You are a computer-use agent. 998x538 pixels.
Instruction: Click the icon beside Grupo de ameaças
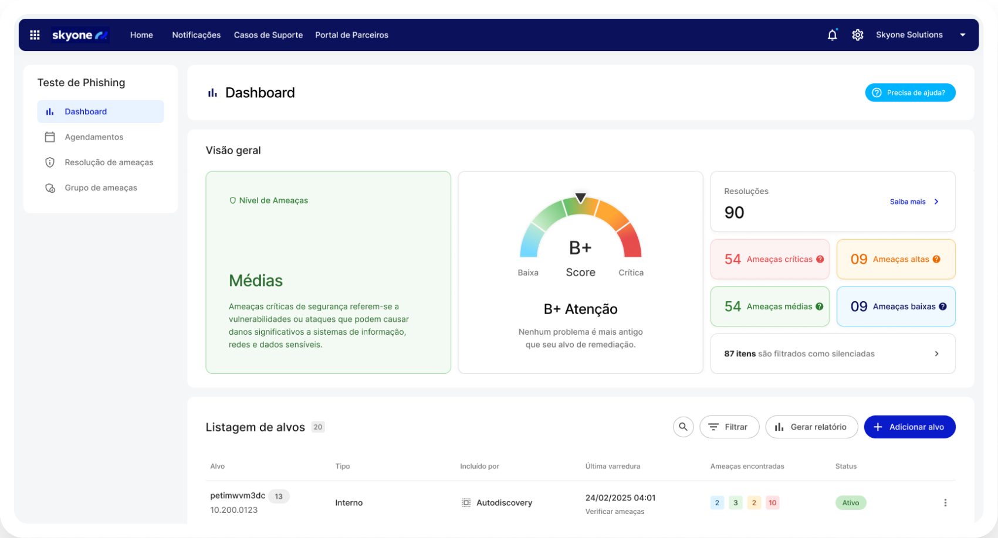point(50,188)
